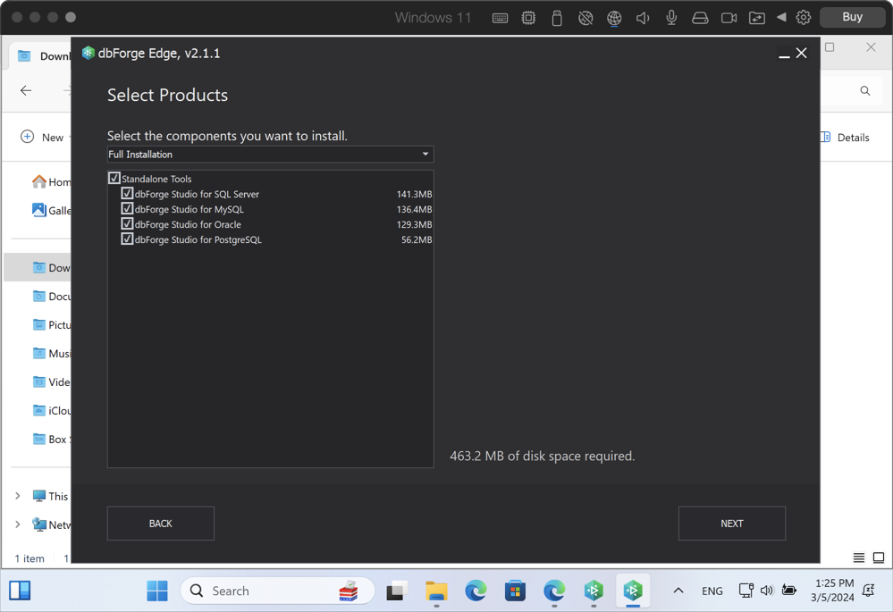893x612 pixels.
Task: Minimize the dbForge Edge installer
Action: pos(784,54)
